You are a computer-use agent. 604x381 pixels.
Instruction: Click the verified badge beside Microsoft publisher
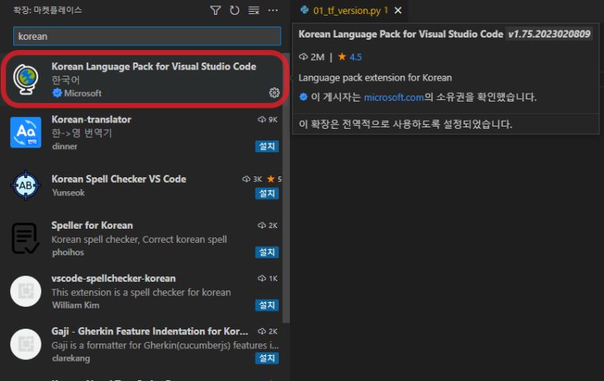[57, 93]
